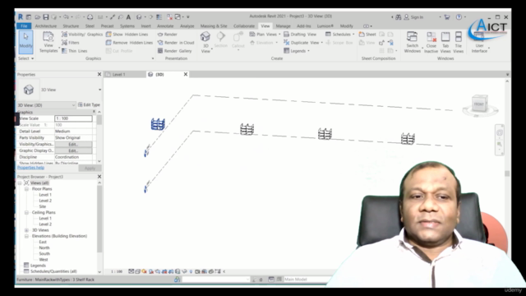Collapse the Ceiling Plans node
The height and width of the screenshot is (296, 526).
point(26,212)
